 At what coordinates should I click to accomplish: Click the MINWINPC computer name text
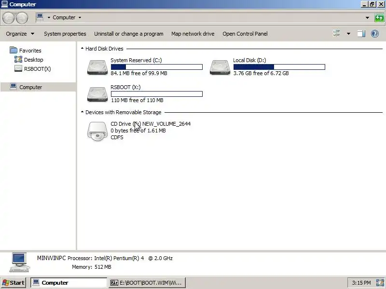pyautogui.click(x=52, y=258)
